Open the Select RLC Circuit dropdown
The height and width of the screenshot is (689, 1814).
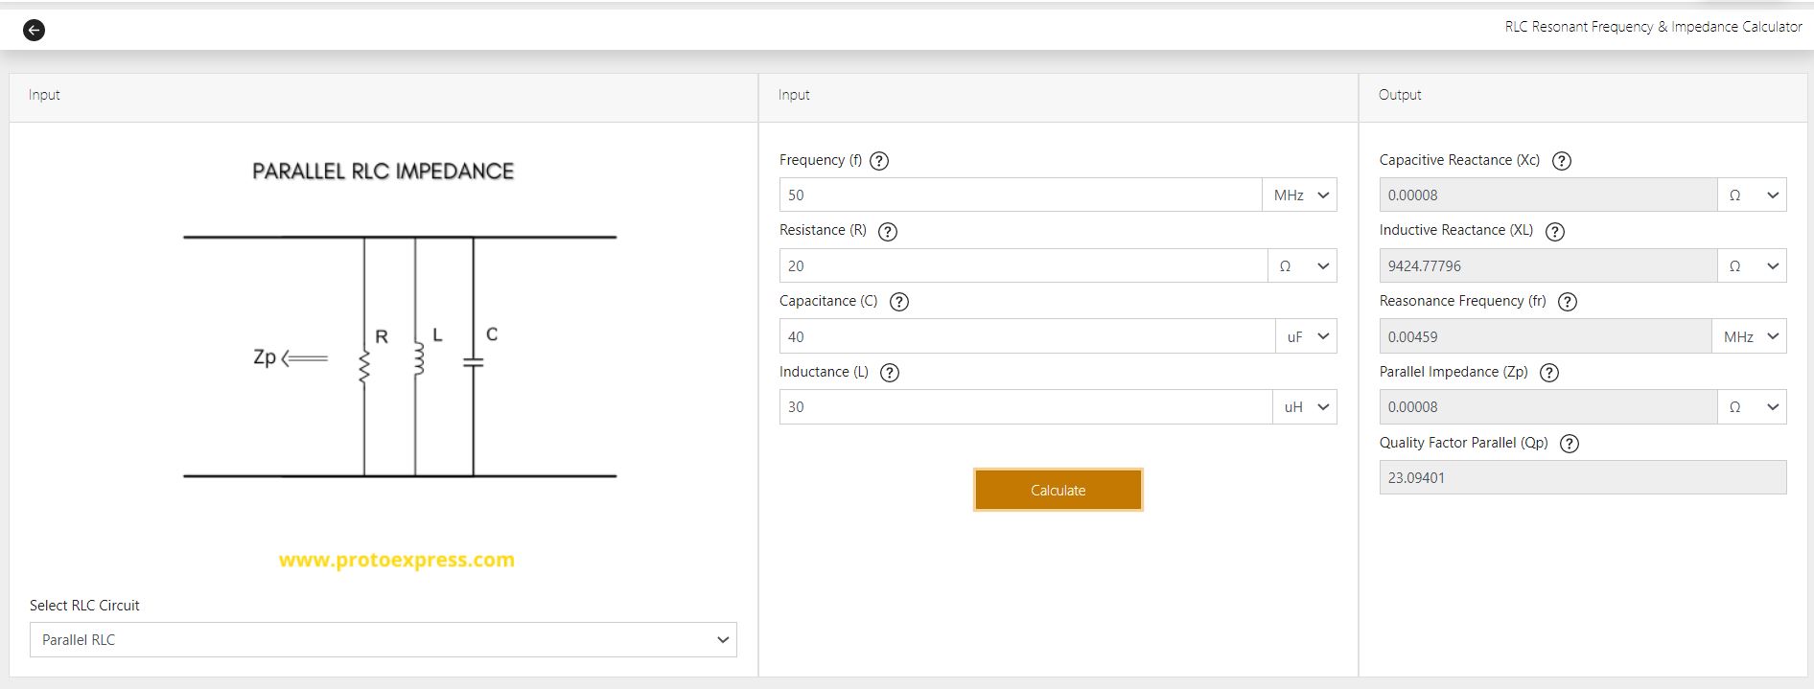pyautogui.click(x=383, y=640)
